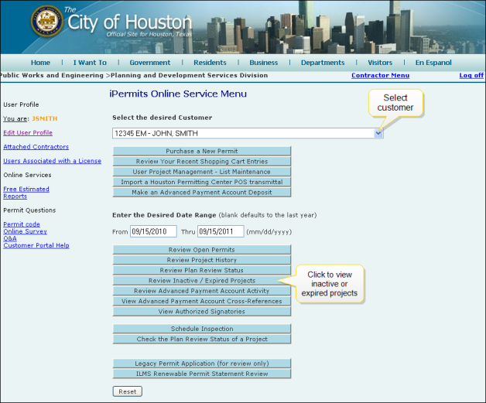The width and height of the screenshot is (486, 403).
Task: Open the customer dropdown arrow
Action: click(x=378, y=133)
